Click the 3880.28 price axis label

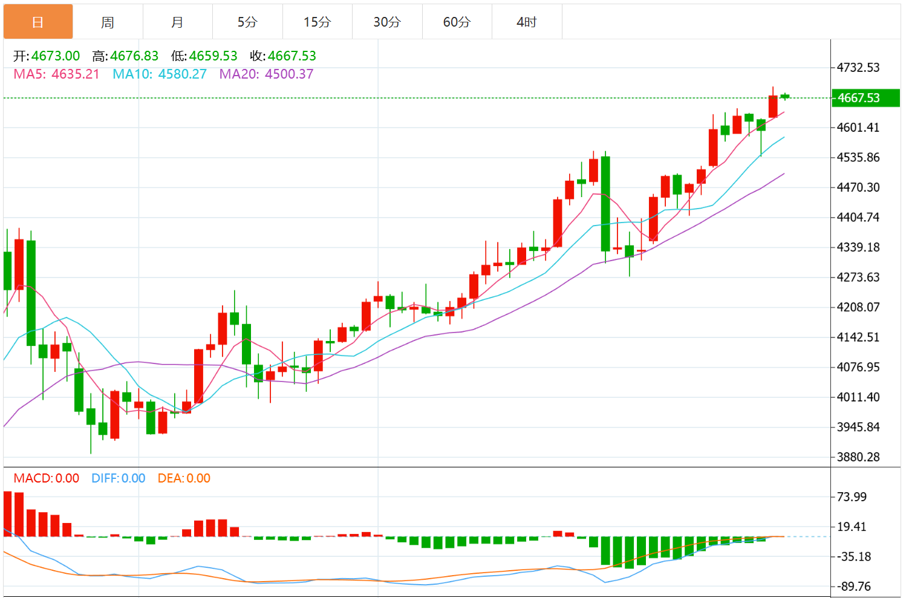point(858,457)
